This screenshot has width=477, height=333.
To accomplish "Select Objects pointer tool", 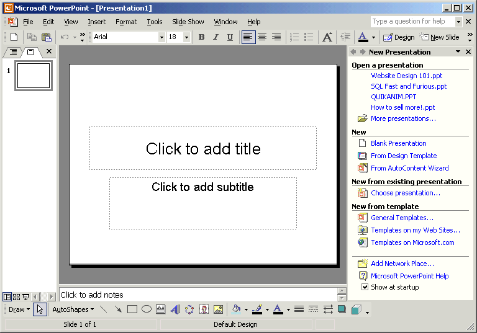I will [40, 309].
